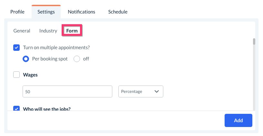This screenshot has height=136, width=263.
Task: Click the wages amount field showing 50
Action: (x=67, y=91)
